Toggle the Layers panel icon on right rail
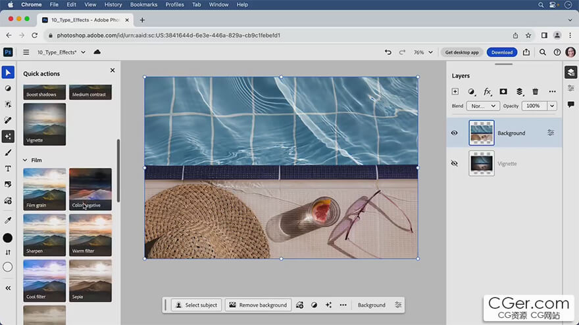 [571, 72]
